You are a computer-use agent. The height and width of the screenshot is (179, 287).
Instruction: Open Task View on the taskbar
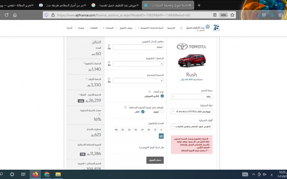pyautogui.click(x=23, y=174)
